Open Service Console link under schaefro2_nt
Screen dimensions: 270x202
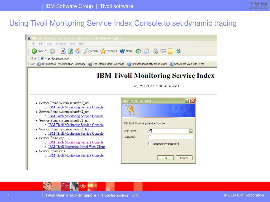click(76, 125)
